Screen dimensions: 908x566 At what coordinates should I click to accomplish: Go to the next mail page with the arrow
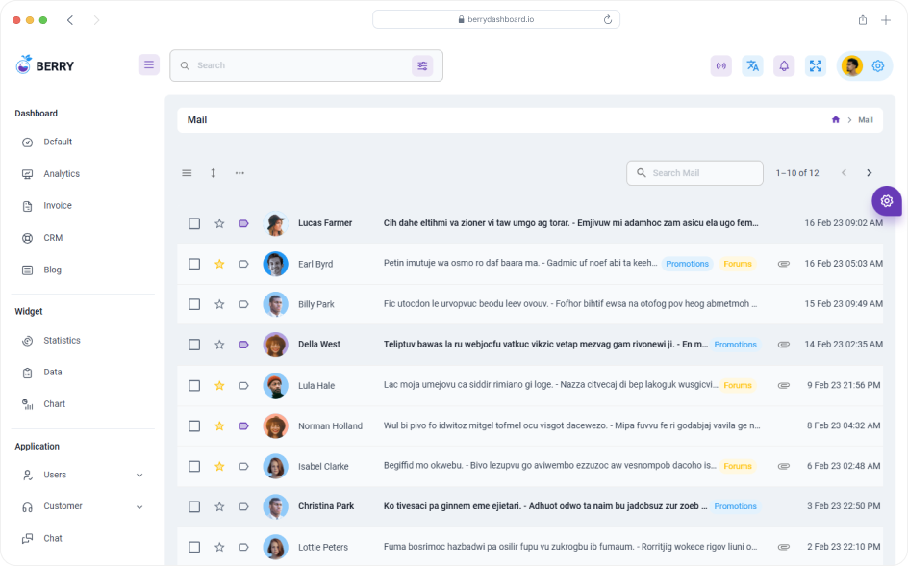pos(869,173)
